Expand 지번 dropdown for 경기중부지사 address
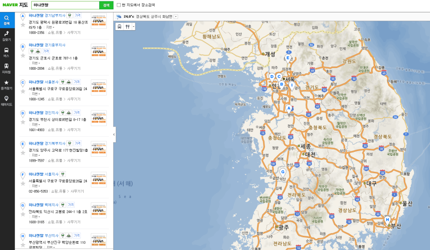The image size is (430, 250). pos(36,63)
